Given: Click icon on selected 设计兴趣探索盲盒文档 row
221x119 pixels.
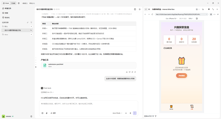Looking at the screenshot, I should tap(31, 30).
